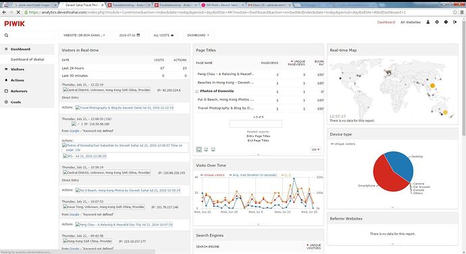Open the Pui O Beach action link

coord(128,190)
